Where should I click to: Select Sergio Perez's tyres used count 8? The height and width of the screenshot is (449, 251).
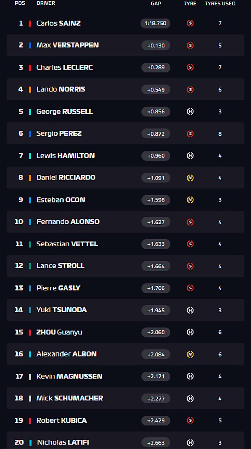220,134
